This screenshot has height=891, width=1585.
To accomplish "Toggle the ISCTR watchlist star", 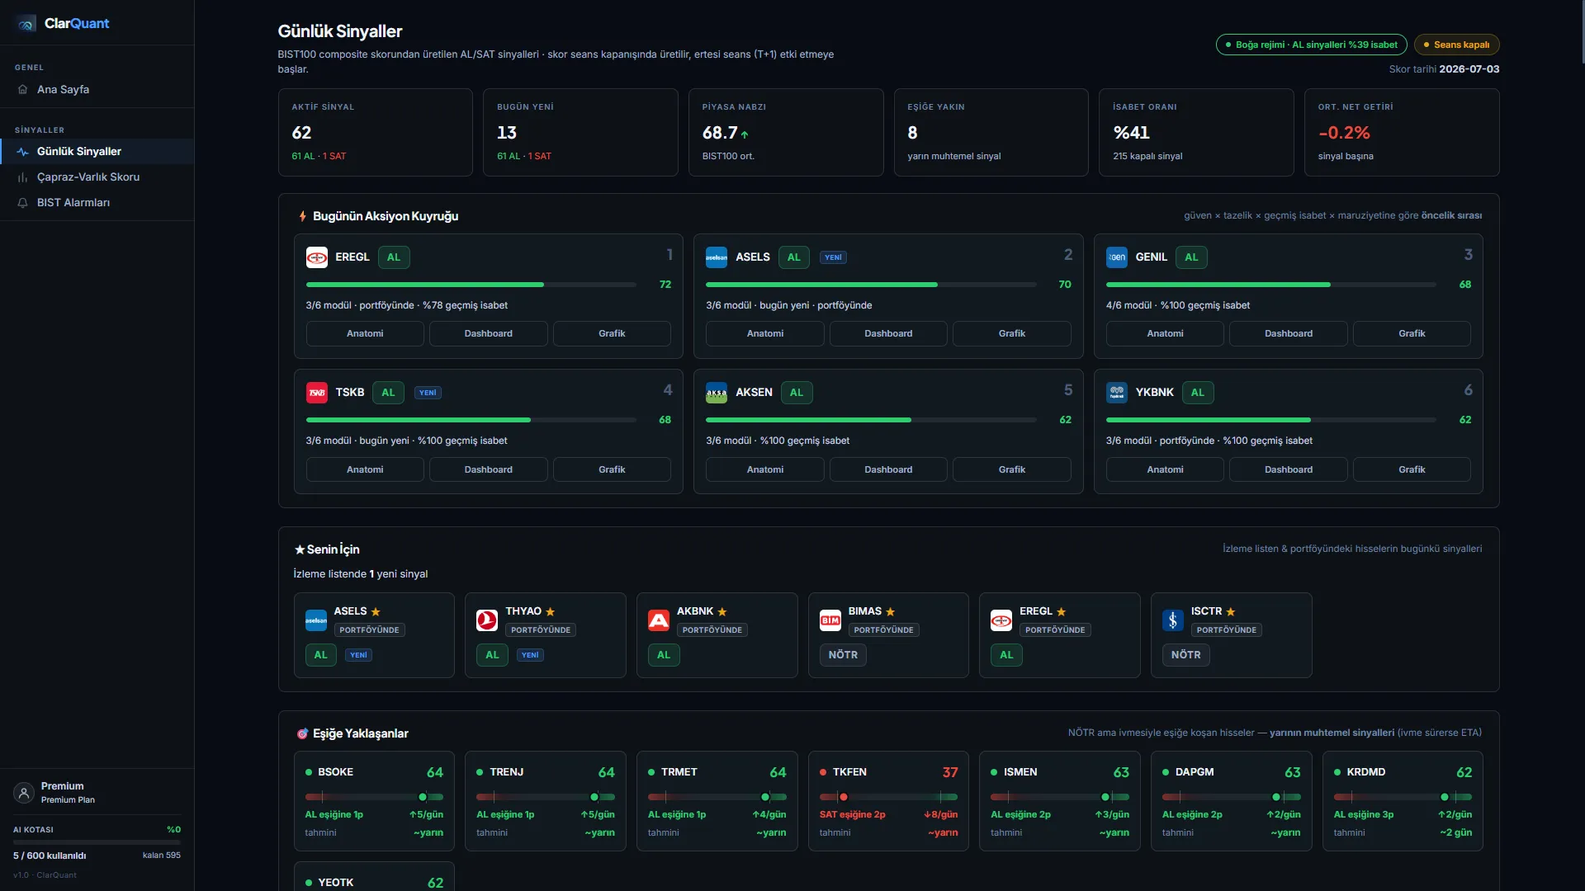I will pyautogui.click(x=1231, y=611).
